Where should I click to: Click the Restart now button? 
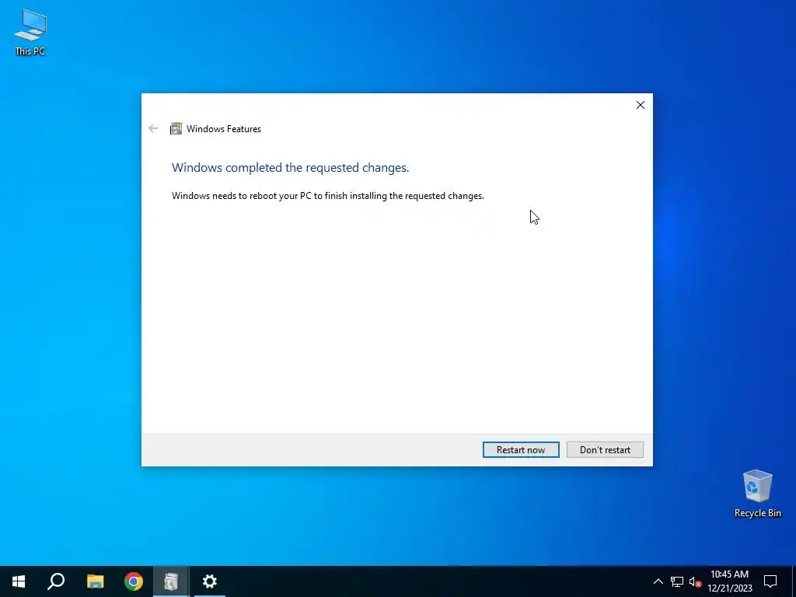(521, 450)
